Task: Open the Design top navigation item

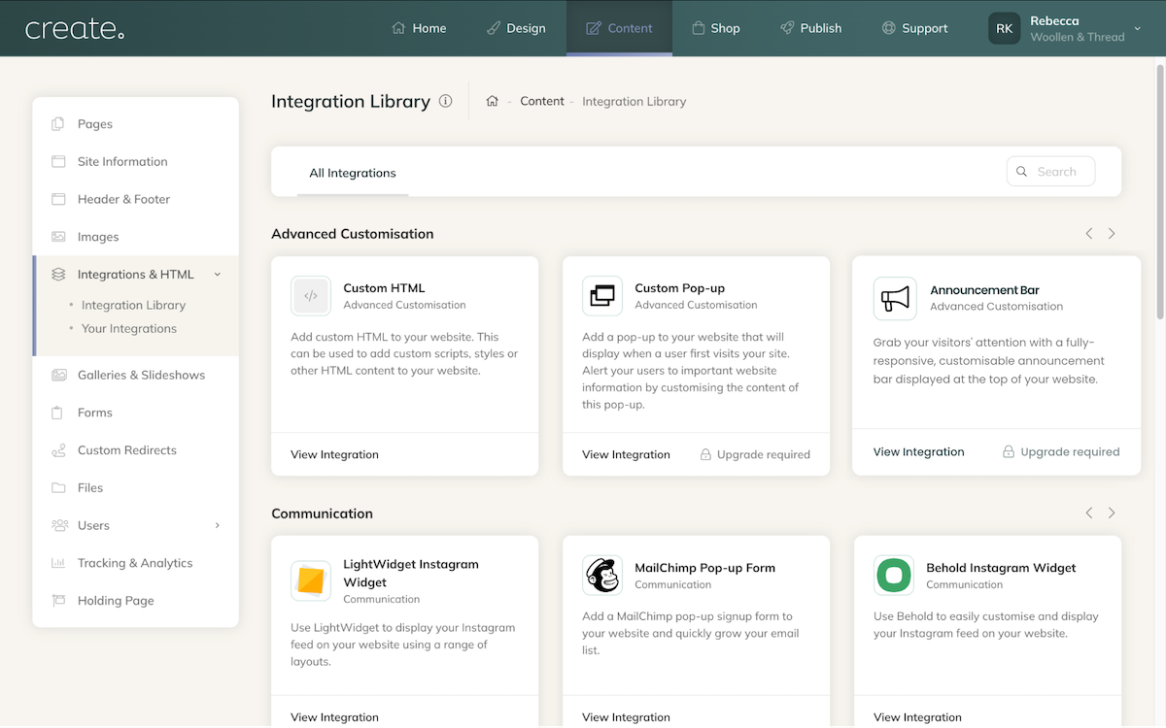Action: 516,28
